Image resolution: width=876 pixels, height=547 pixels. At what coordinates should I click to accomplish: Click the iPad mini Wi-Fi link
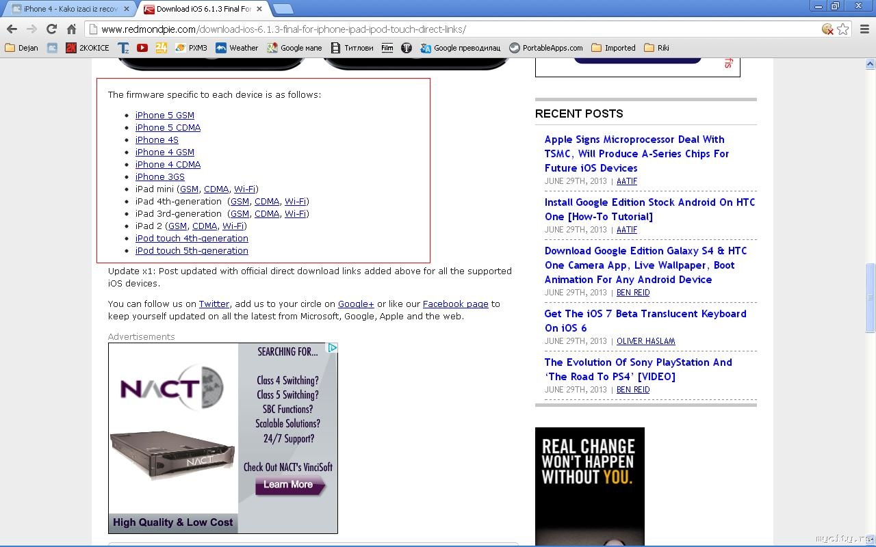244,189
